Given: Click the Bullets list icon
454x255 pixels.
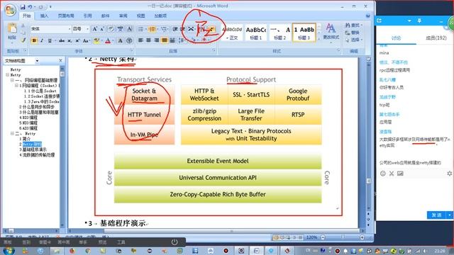Looking at the screenshot, I should 140,29.
